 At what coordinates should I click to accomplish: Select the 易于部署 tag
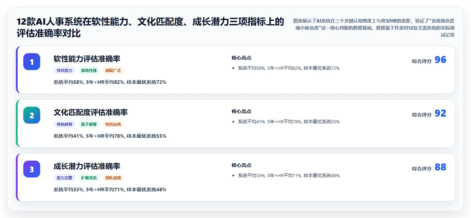point(89,124)
